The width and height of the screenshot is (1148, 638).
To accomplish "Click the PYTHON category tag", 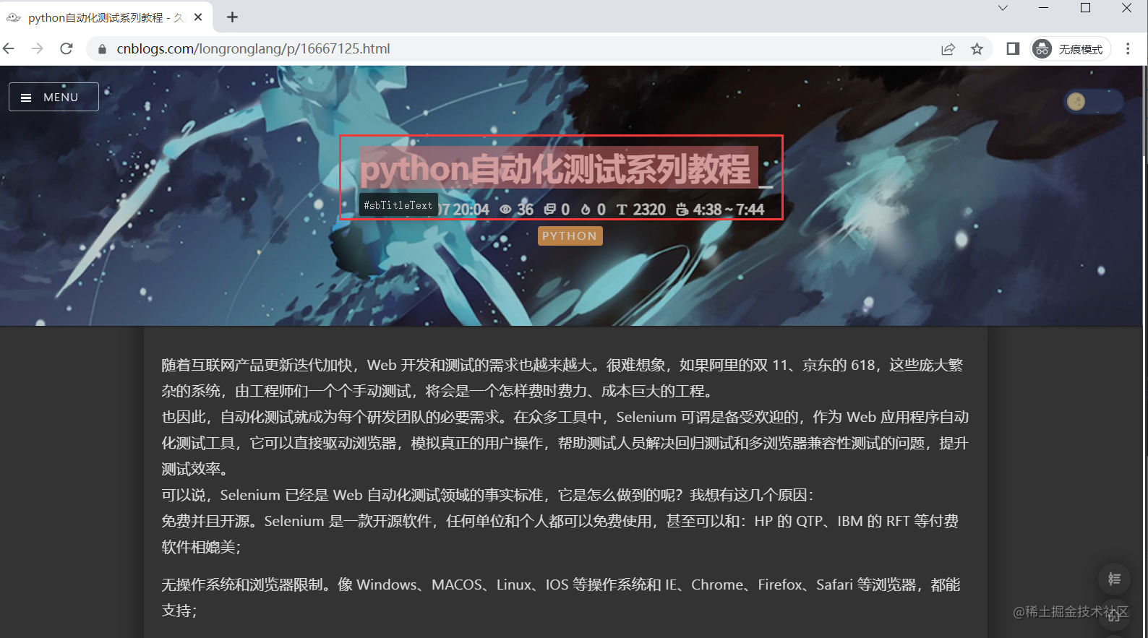I will pyautogui.click(x=570, y=236).
